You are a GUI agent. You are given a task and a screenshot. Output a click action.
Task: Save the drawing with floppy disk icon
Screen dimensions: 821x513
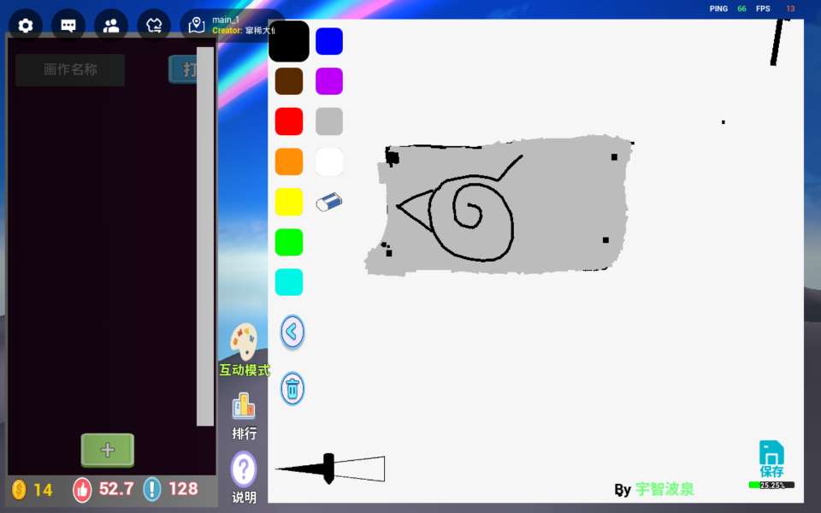pos(771,452)
